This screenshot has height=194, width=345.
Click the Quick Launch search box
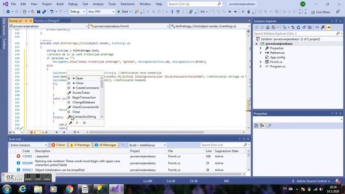pyautogui.click(x=195, y=4)
